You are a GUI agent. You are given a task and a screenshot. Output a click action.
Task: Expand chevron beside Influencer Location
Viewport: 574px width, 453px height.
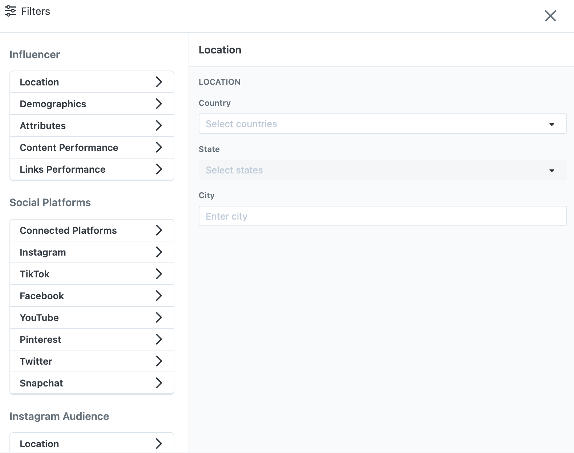(x=159, y=82)
